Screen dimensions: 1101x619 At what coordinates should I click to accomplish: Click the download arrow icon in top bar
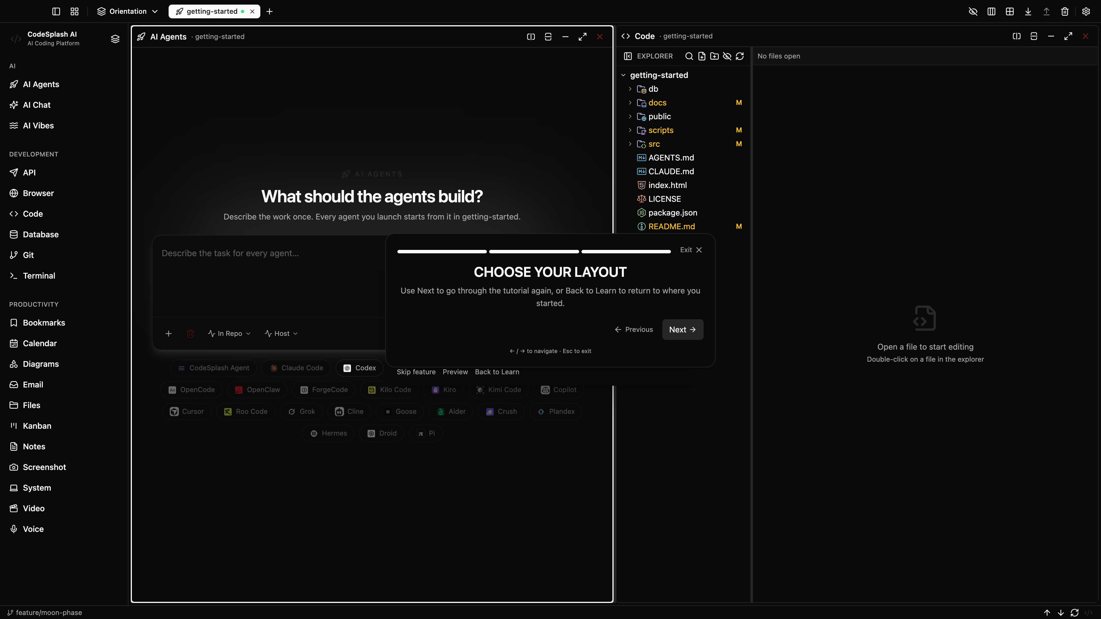1028,11
